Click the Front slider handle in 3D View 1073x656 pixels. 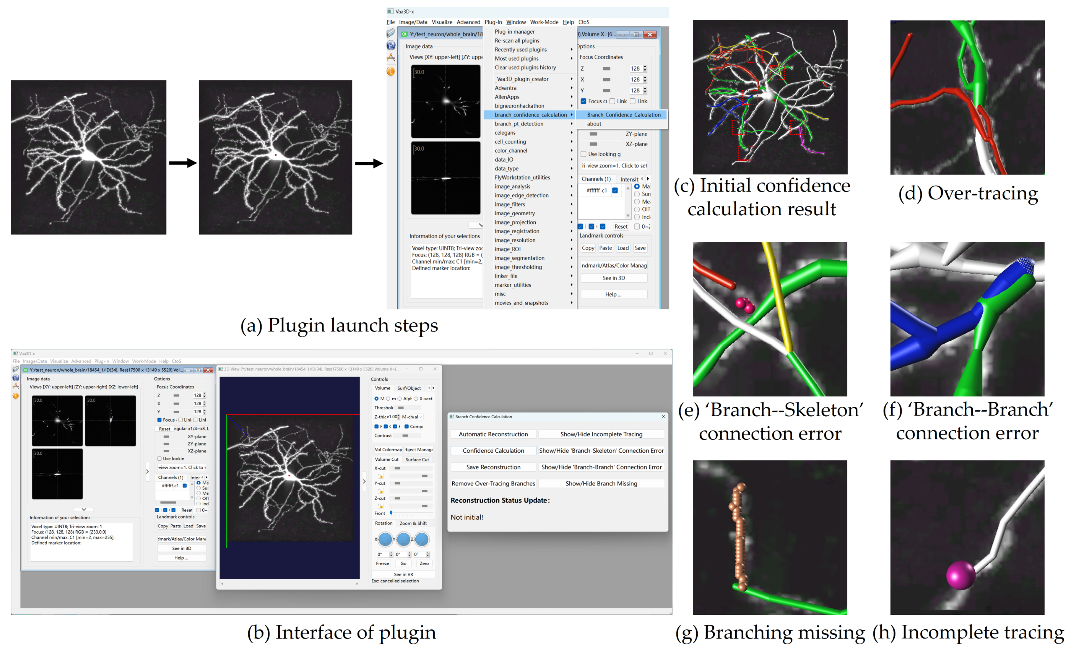click(391, 513)
